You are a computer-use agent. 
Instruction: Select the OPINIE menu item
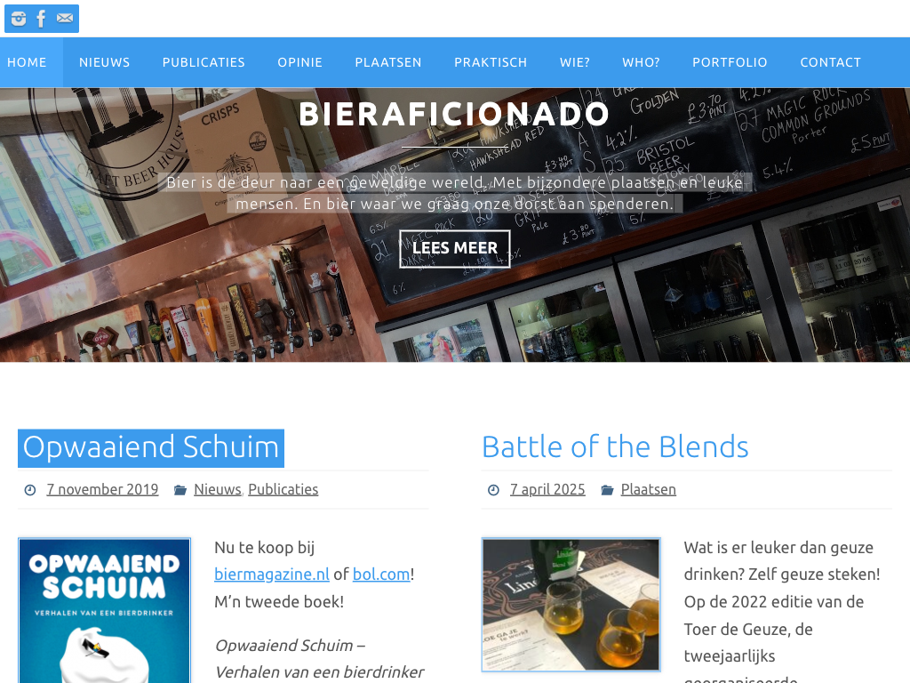click(300, 63)
